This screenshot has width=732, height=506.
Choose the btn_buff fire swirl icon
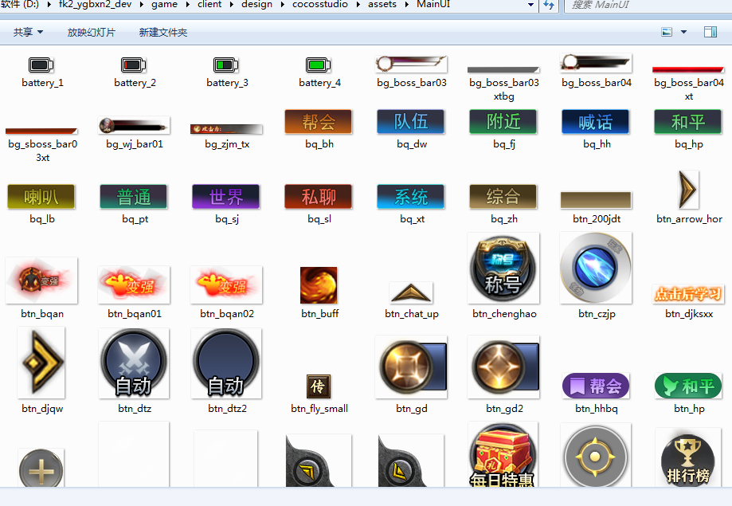coord(319,285)
